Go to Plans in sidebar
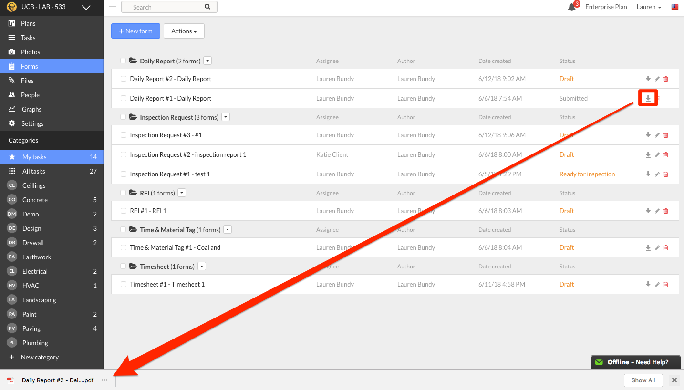The height and width of the screenshot is (390, 684). coord(52,23)
